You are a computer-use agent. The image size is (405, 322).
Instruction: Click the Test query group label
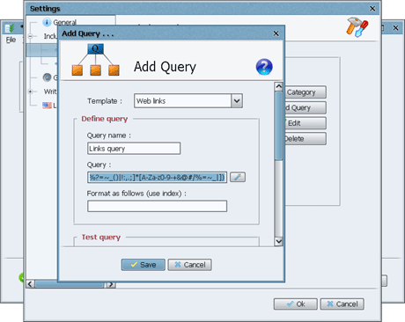point(101,237)
